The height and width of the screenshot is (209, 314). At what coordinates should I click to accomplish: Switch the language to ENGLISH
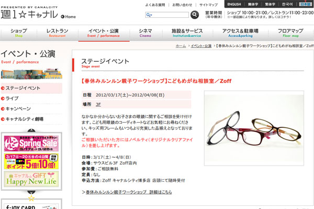pyautogui.click(x=234, y=4)
